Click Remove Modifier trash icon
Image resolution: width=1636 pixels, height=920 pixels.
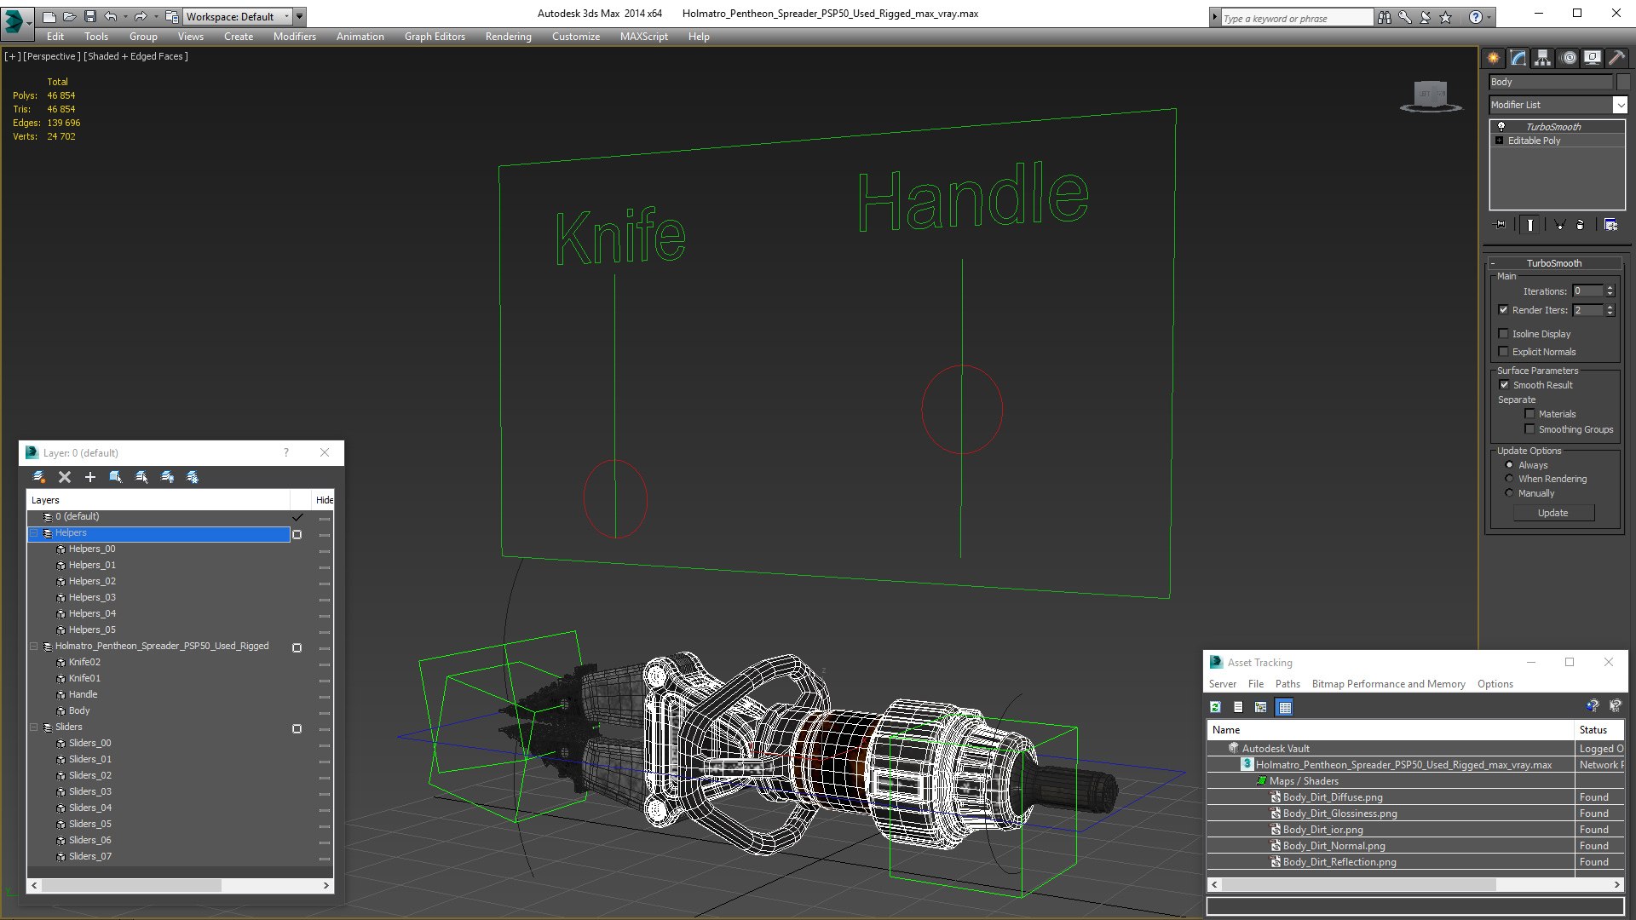(x=1581, y=225)
